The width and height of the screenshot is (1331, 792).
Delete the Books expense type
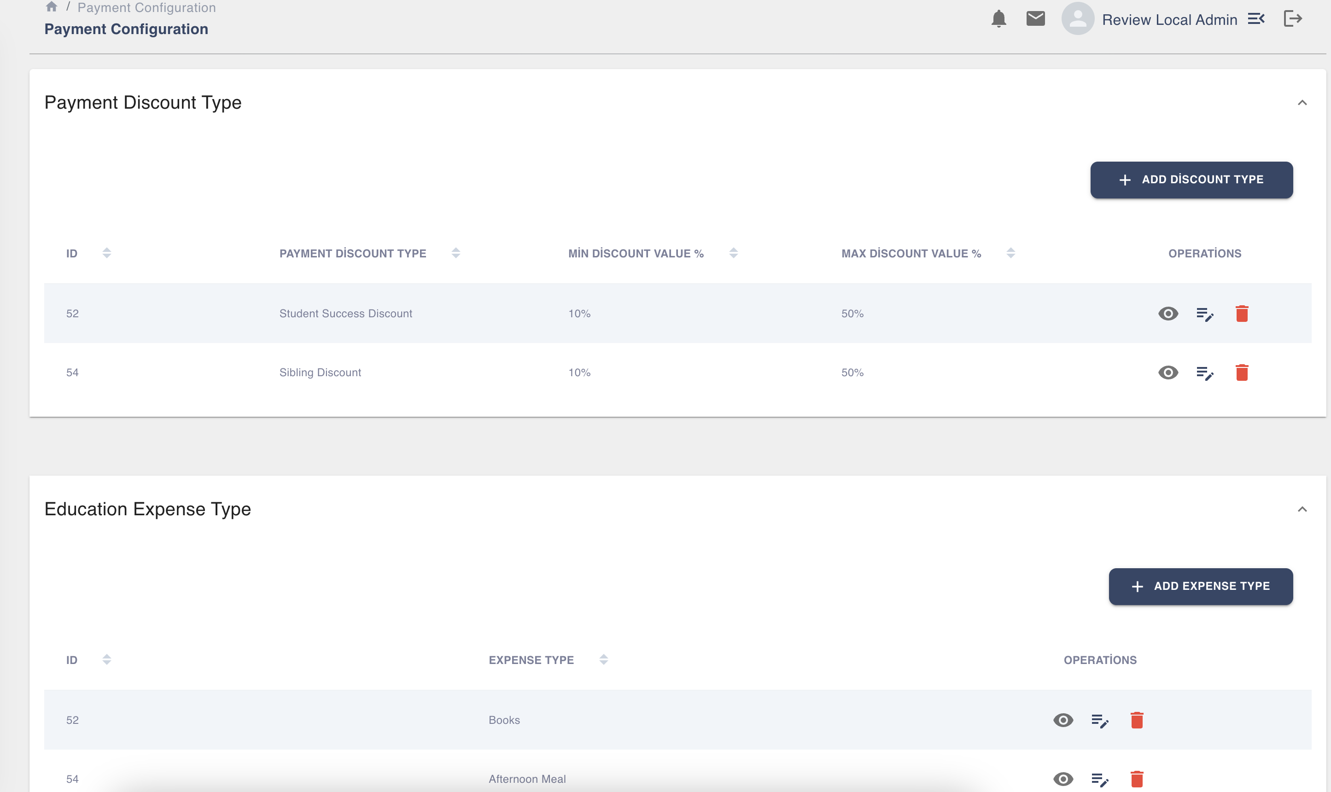click(x=1137, y=720)
